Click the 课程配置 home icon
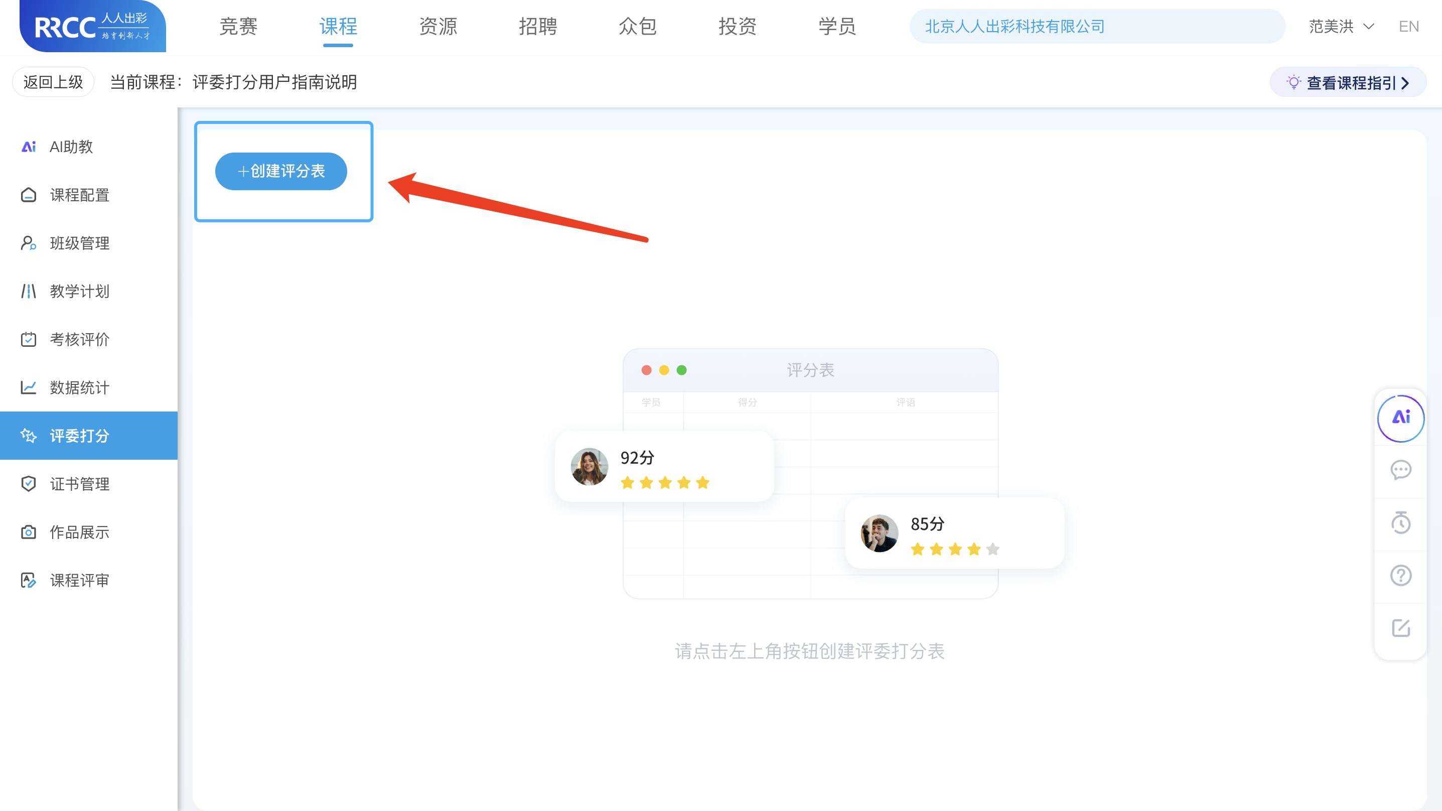Screen dimensions: 1442x811 point(29,195)
